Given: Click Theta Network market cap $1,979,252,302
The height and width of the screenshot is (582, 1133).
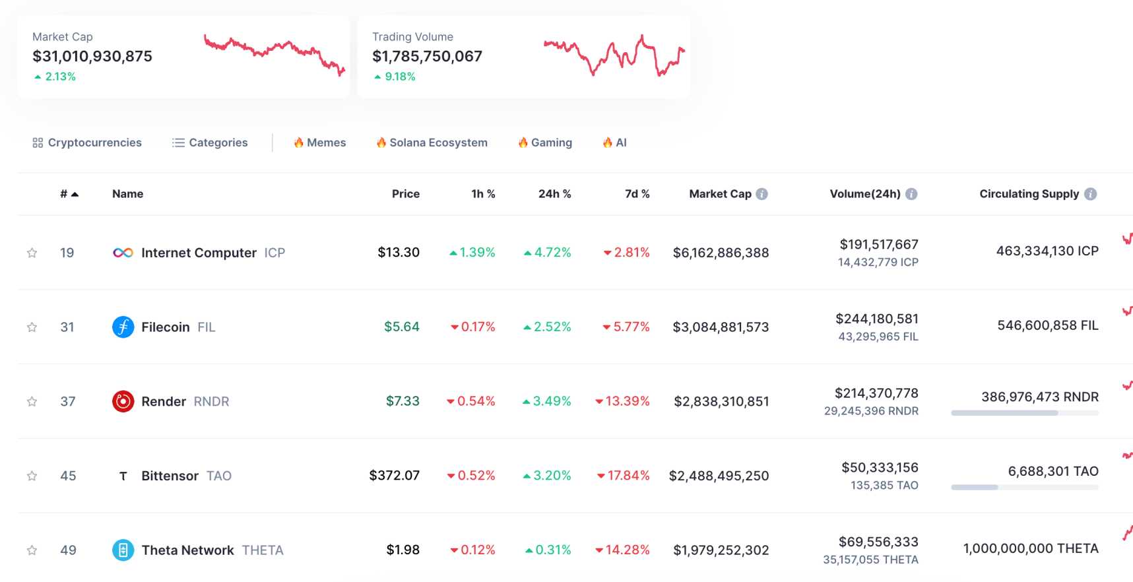Looking at the screenshot, I should click(721, 550).
